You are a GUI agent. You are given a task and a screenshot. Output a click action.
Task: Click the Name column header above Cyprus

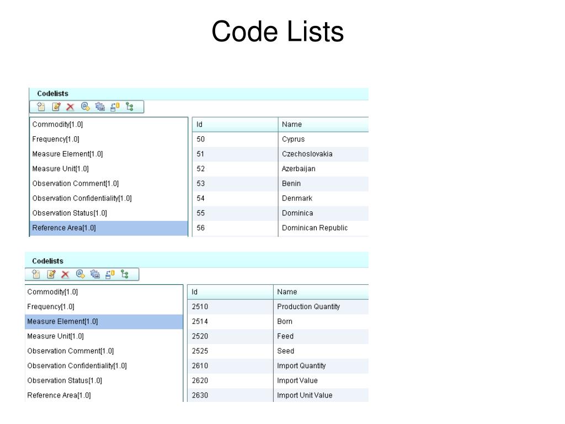323,124
